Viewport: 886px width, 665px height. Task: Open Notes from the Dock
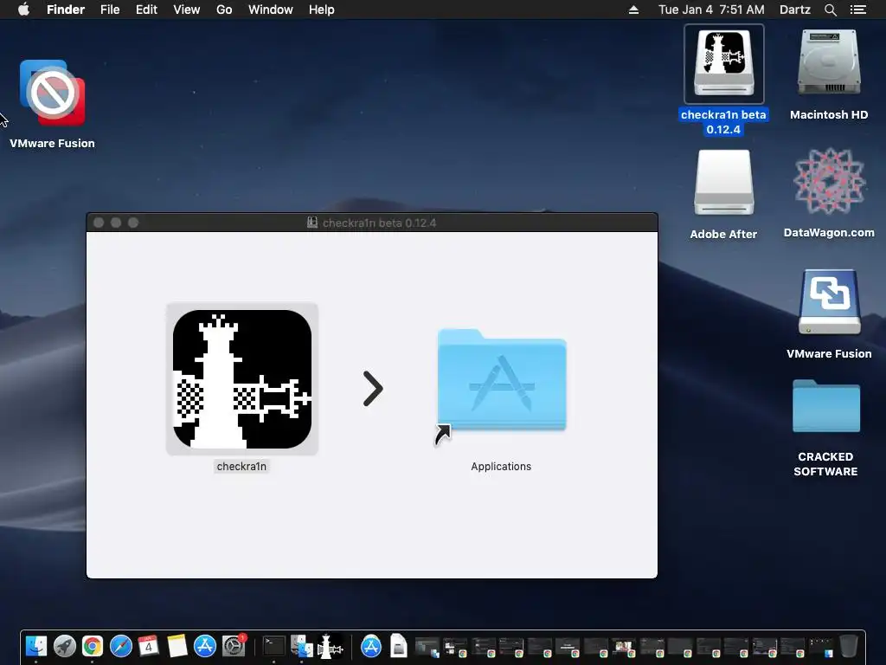pos(177,646)
